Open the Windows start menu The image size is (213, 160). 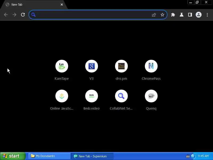13,156
